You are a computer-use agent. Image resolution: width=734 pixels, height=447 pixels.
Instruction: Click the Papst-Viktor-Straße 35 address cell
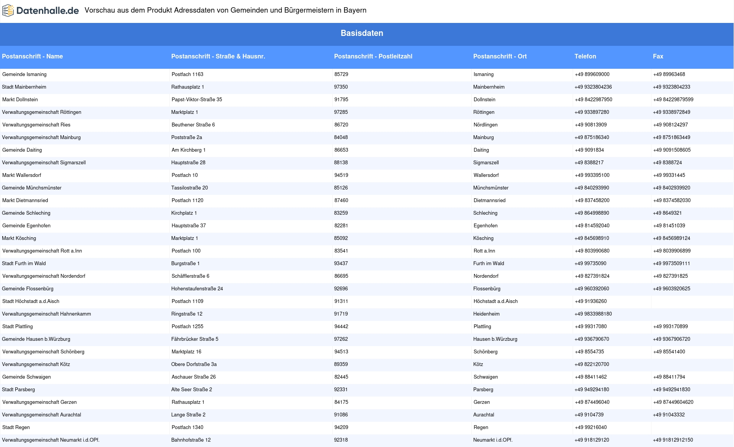point(196,100)
